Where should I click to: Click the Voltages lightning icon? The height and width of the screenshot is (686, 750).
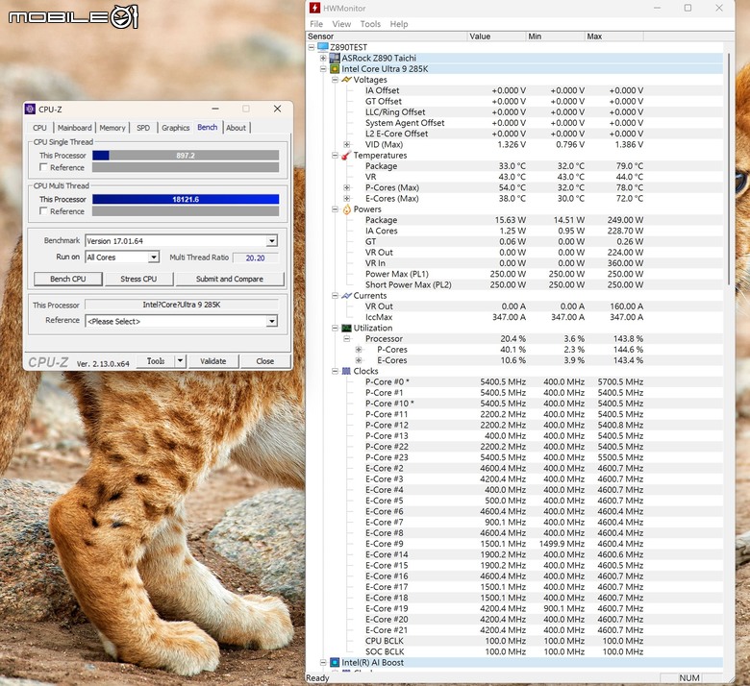(347, 80)
